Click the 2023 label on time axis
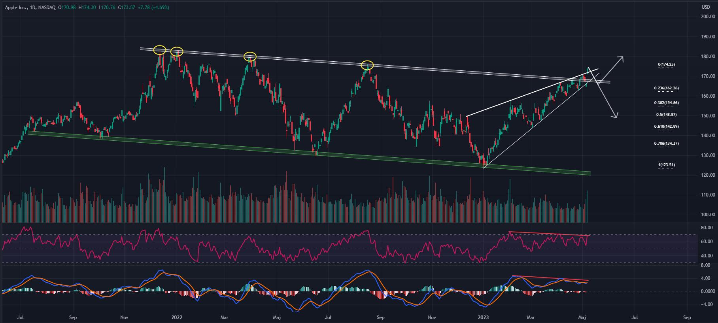718x323 pixels. coord(483,317)
